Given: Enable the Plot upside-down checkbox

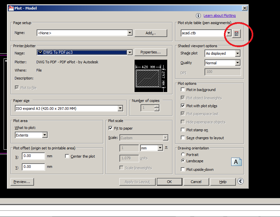Looking at the screenshot, I should point(183,169).
